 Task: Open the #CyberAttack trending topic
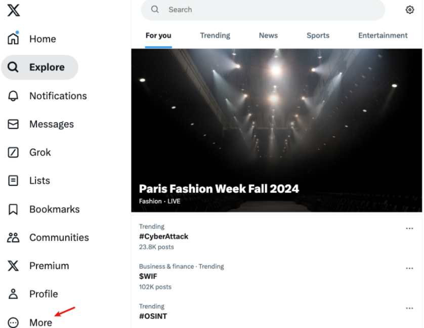tap(163, 236)
